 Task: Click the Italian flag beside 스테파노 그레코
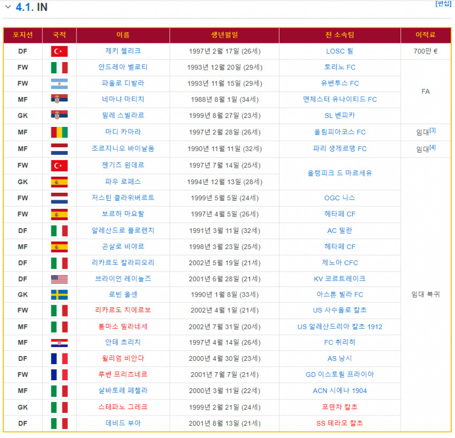[59, 407]
